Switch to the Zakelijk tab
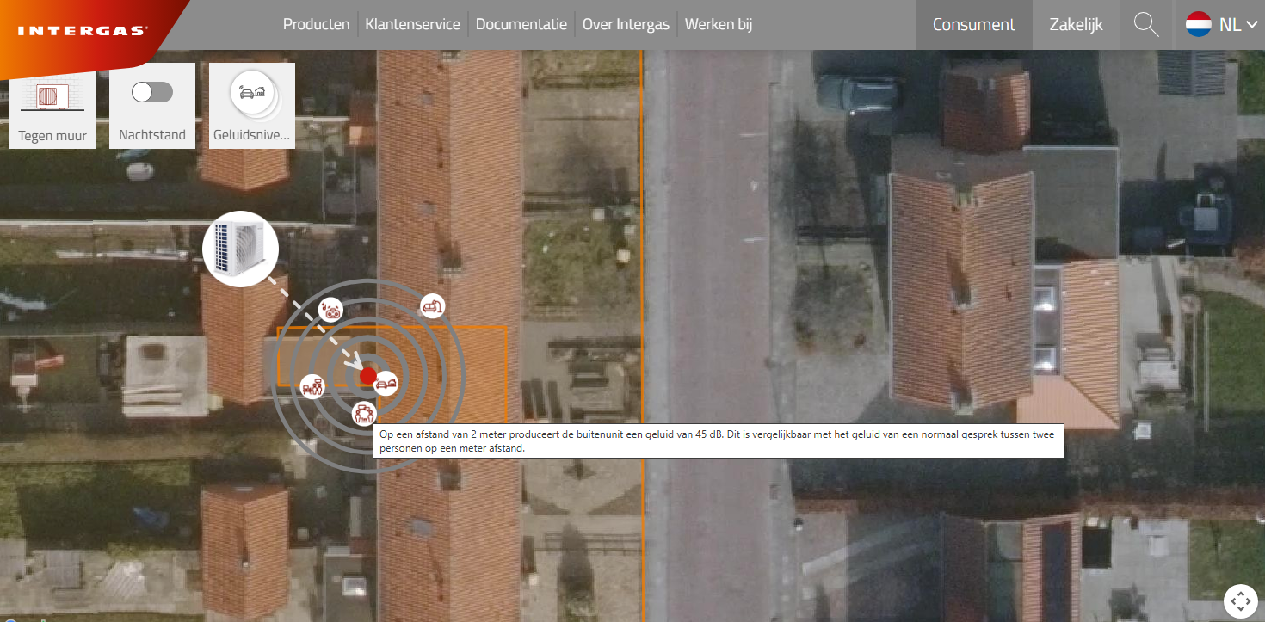The width and height of the screenshot is (1265, 622). point(1076,25)
